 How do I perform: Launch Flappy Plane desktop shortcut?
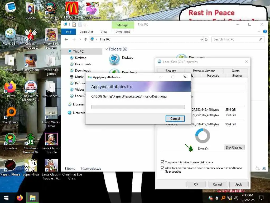pos(31,63)
